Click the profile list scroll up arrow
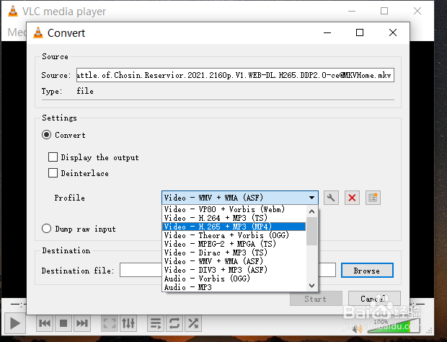447x342 pixels. pos(312,211)
